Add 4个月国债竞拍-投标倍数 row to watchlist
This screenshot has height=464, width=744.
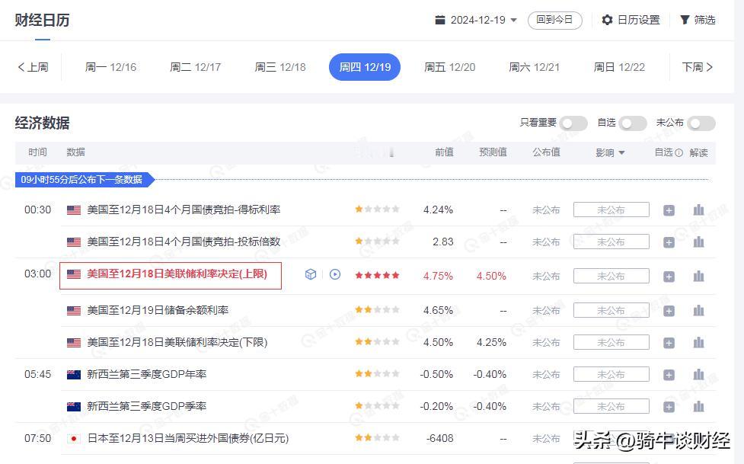[x=669, y=242]
